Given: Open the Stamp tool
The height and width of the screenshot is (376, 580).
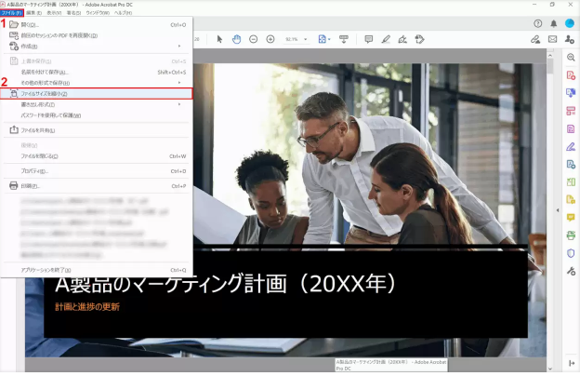Looking at the screenshot, I should click(419, 40).
